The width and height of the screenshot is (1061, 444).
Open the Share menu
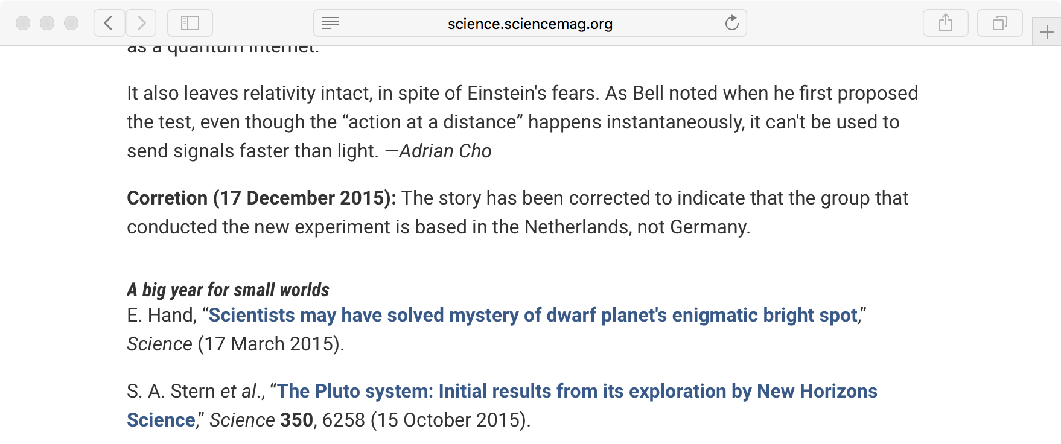[946, 23]
